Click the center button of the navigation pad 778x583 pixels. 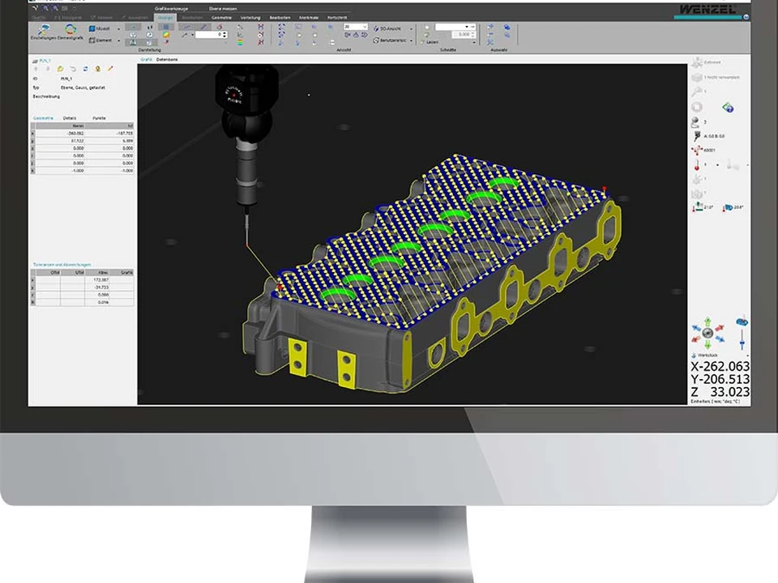coord(707,333)
